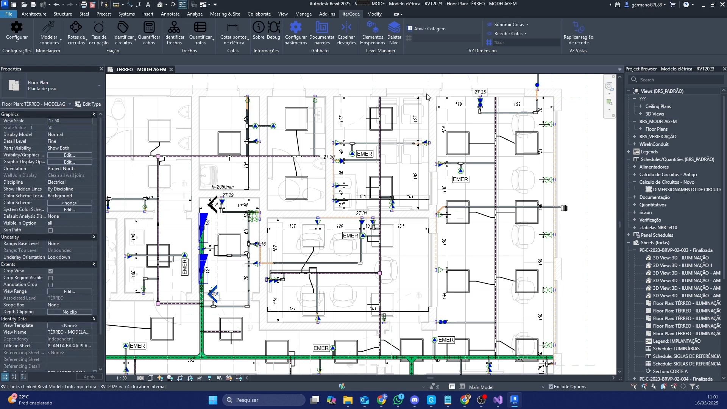This screenshot has height=409, width=727.
Task: Expand the Legends tree node
Action: click(x=629, y=152)
